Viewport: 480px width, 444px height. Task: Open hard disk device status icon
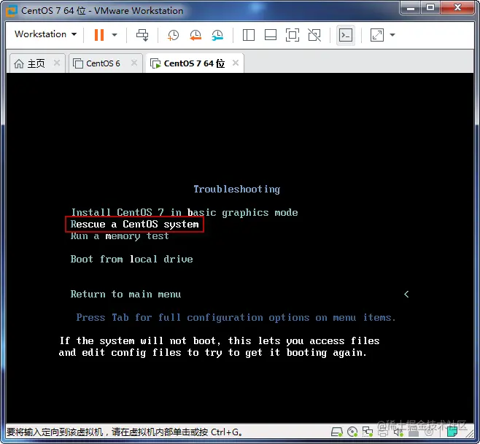[x=337, y=432]
